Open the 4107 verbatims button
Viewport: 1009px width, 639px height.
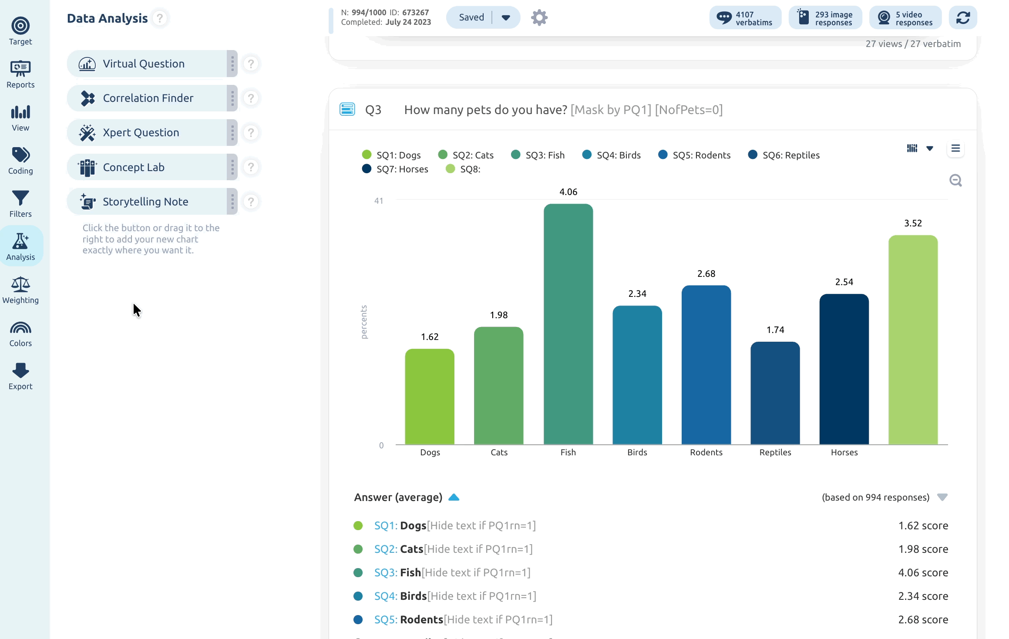745,17
